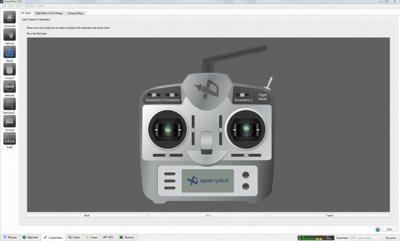Click the Input Channel Configuration label
Viewport: 400px width, 241px height.
36,20
